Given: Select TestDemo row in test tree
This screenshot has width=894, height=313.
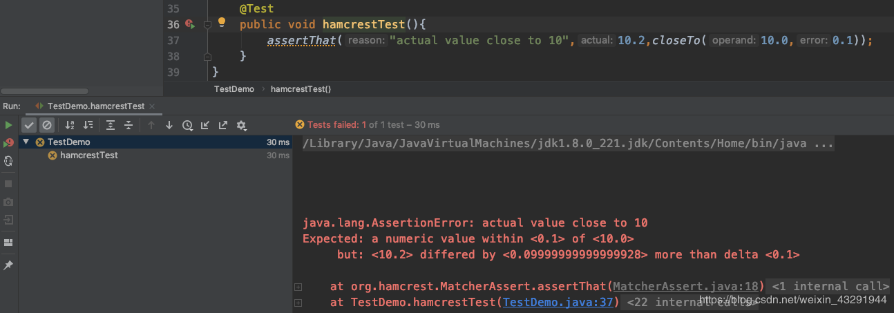Looking at the screenshot, I should coord(155,142).
